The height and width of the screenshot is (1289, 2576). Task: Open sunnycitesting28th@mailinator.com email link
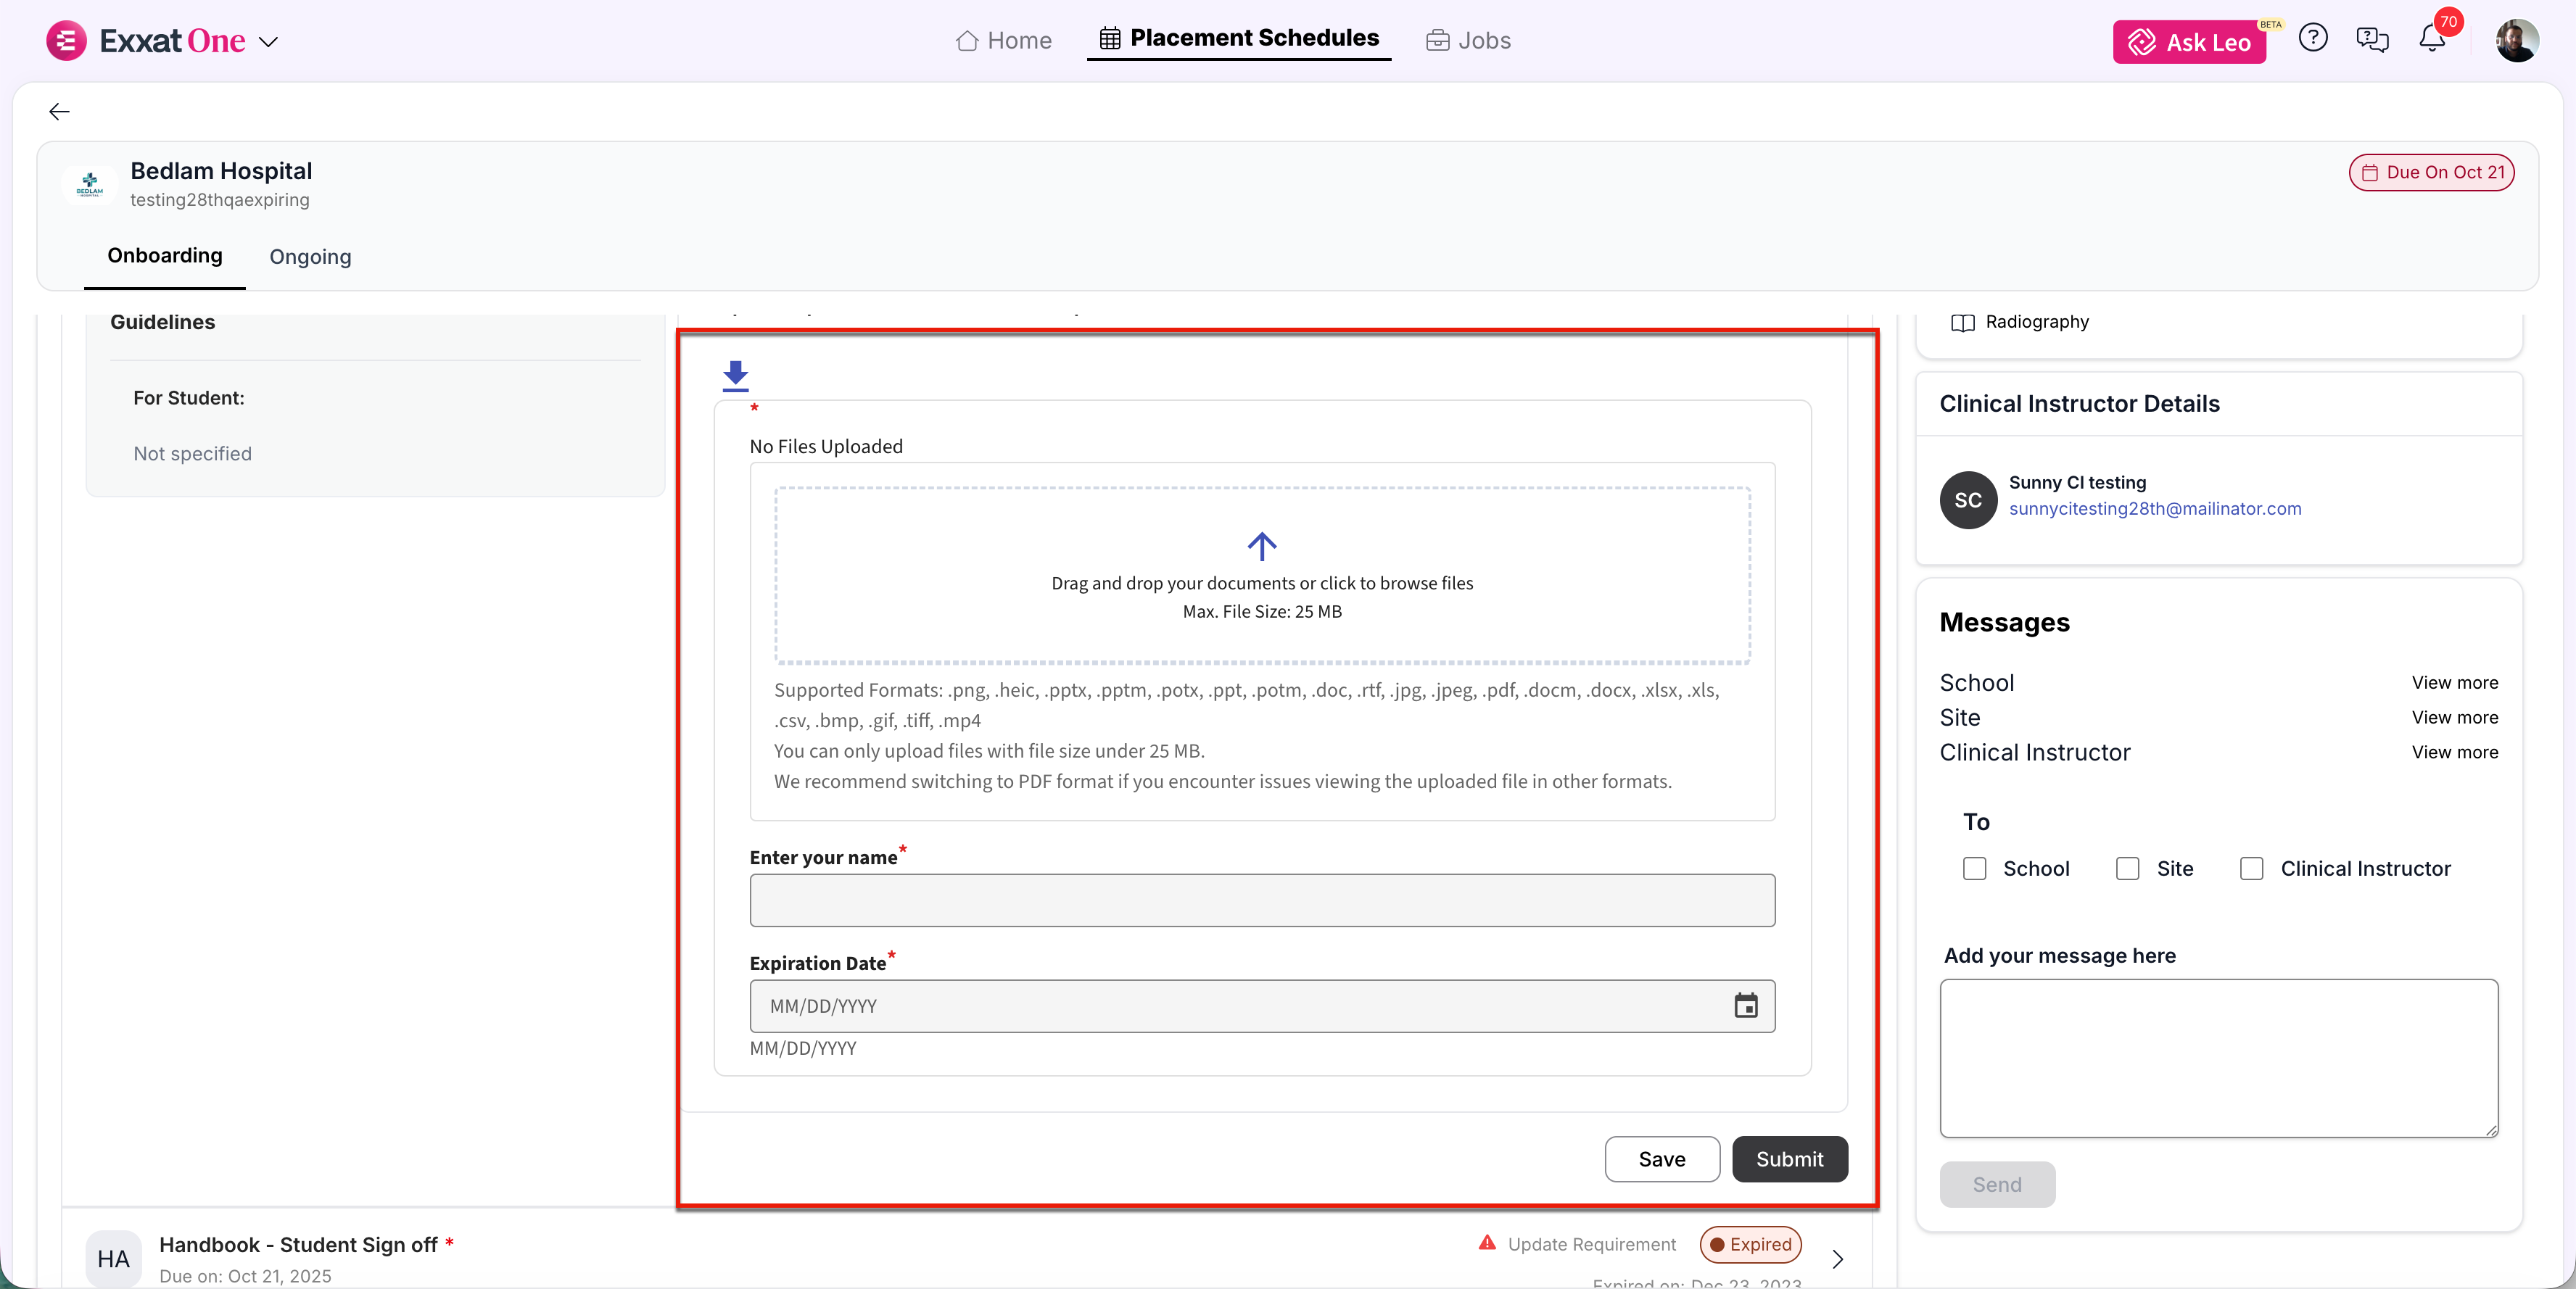click(x=2154, y=508)
